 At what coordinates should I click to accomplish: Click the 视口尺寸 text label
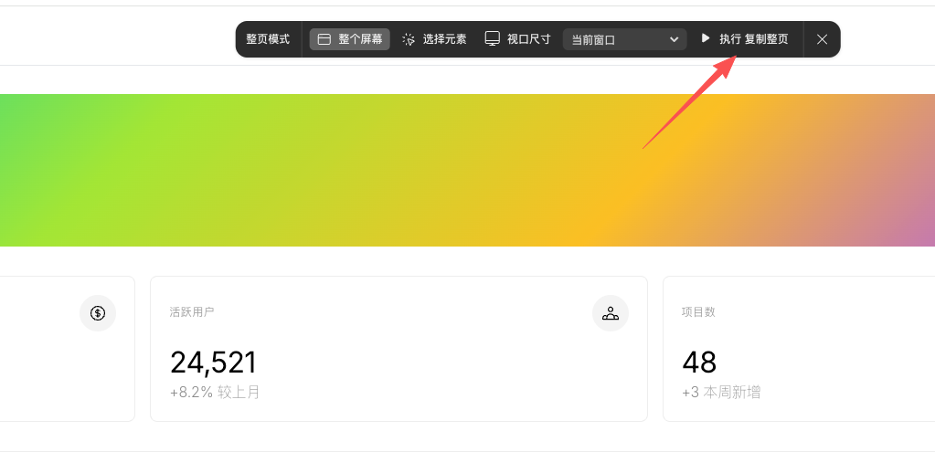[x=528, y=39]
